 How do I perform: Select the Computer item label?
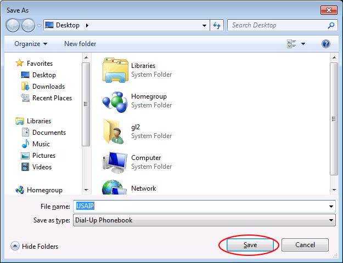coord(146,158)
